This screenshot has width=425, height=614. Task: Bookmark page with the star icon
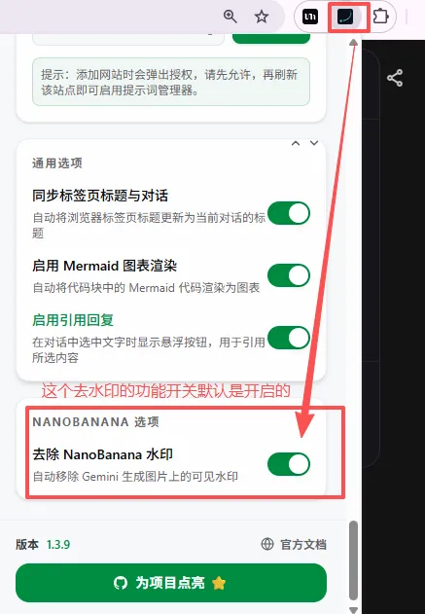[262, 17]
